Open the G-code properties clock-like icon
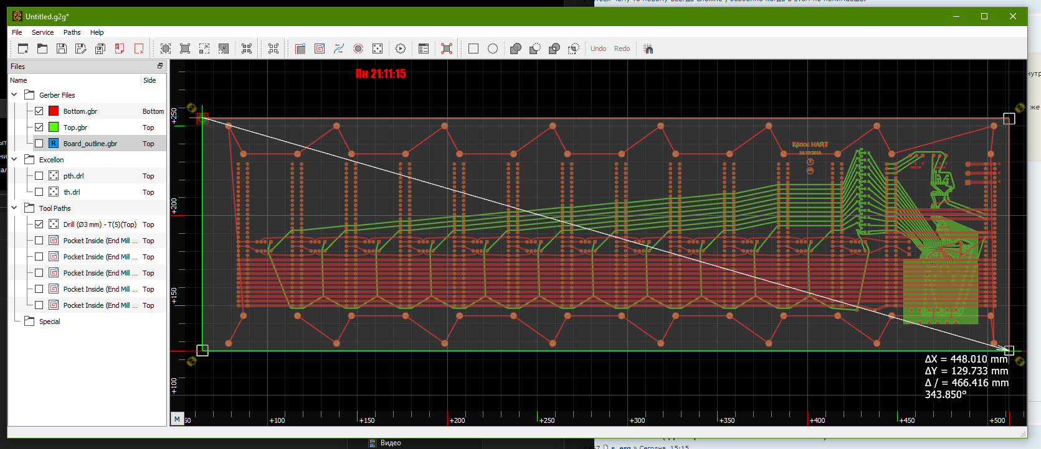This screenshot has height=449, width=1041. pos(401,49)
